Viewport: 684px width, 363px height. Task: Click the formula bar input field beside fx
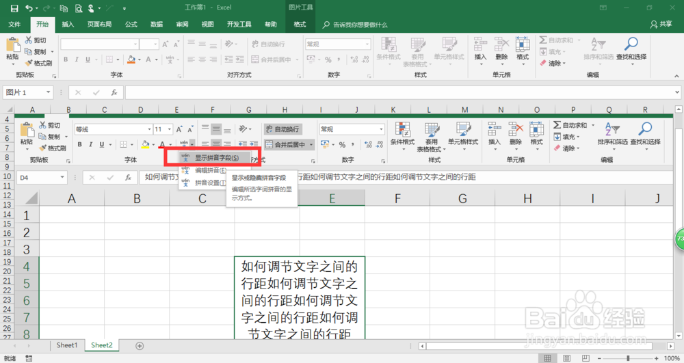tap(399, 92)
